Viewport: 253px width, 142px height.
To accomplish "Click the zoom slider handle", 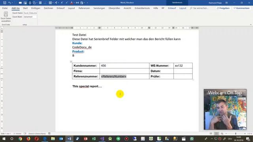I will coord(236,134).
